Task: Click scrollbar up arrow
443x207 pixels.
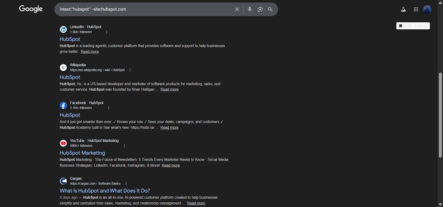Action: [x=441, y=2]
